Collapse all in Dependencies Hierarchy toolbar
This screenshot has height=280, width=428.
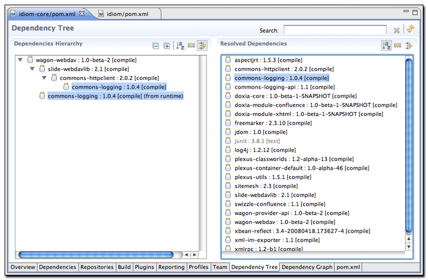click(156, 46)
